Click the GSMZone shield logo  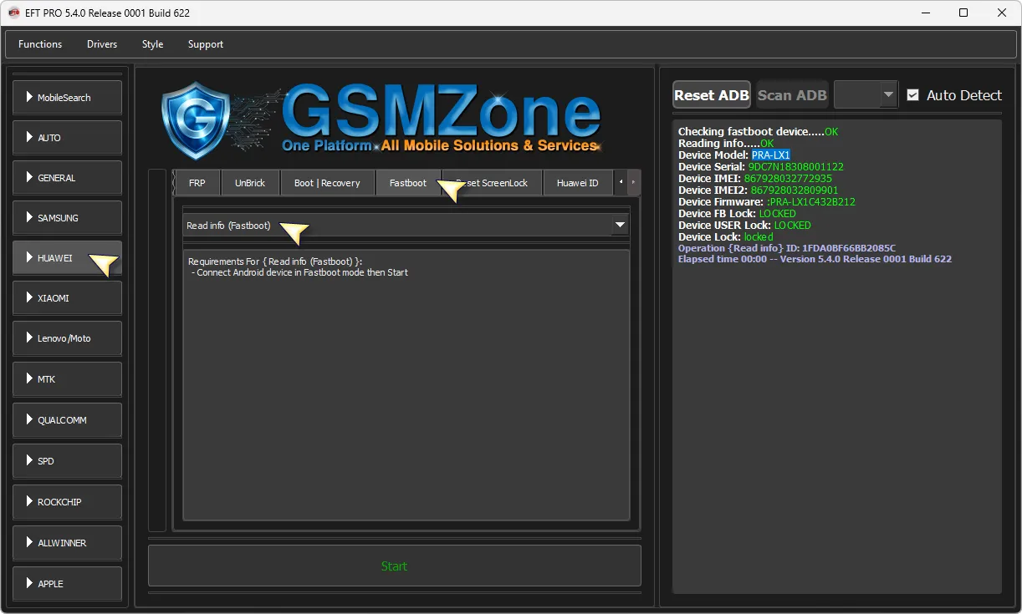point(194,121)
